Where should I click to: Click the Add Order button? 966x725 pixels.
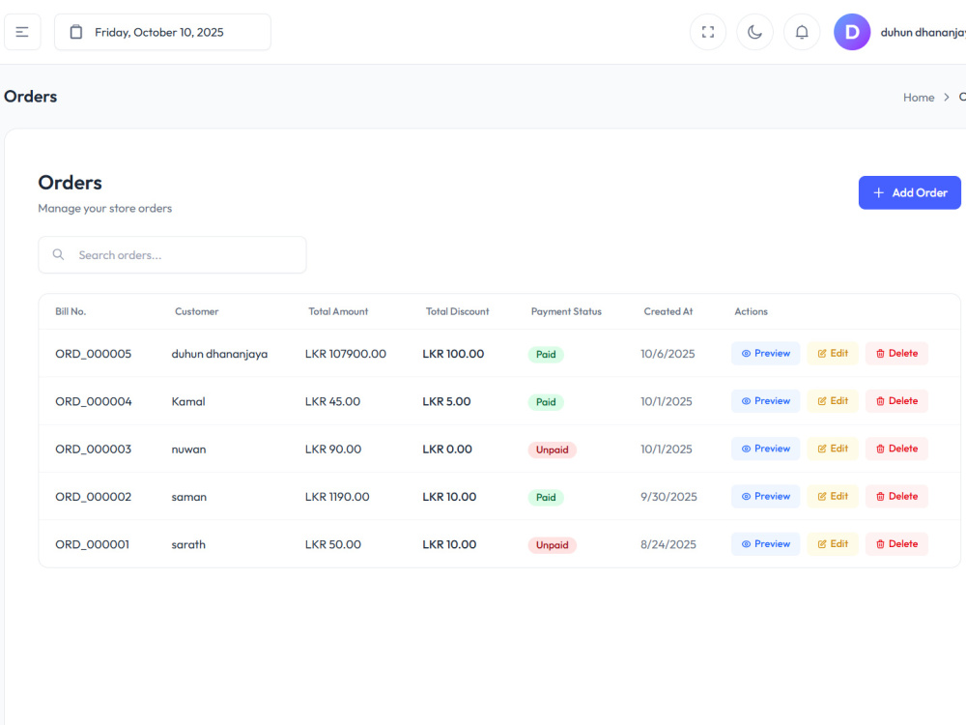909,193
